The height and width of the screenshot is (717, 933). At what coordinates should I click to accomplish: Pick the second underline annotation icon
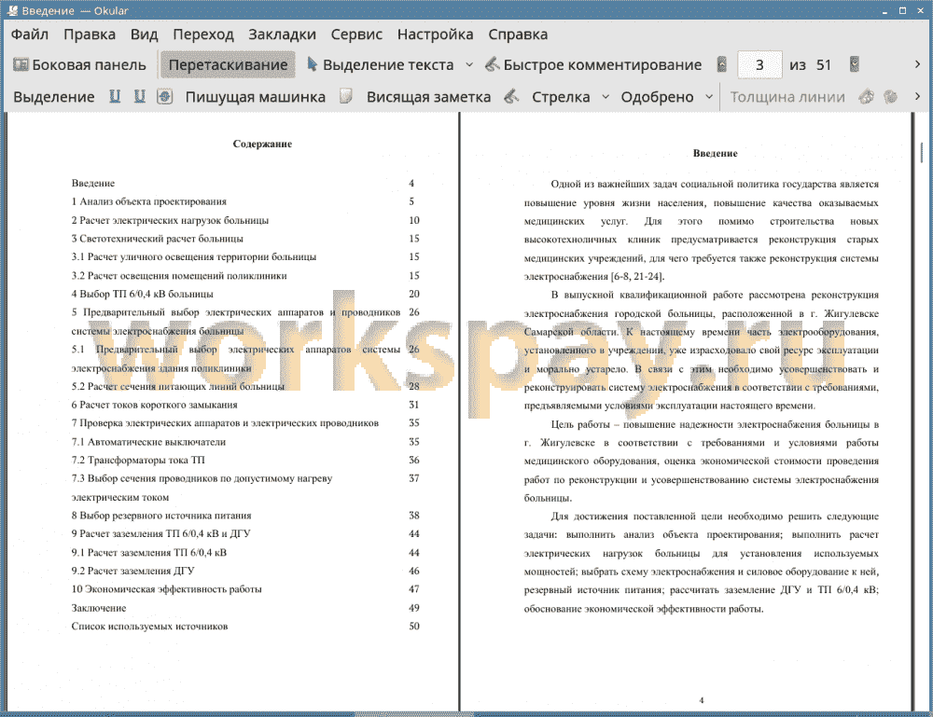click(140, 96)
